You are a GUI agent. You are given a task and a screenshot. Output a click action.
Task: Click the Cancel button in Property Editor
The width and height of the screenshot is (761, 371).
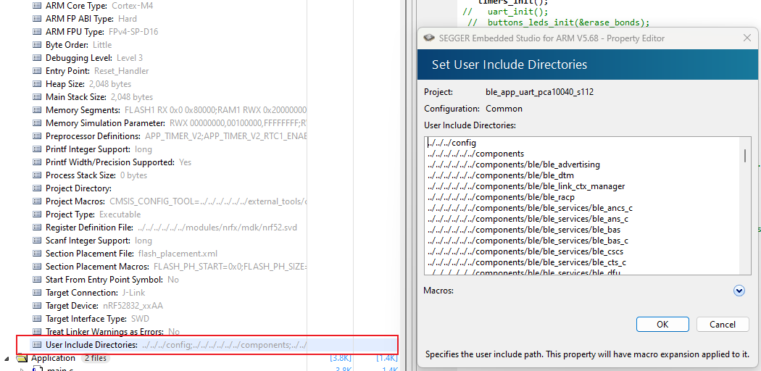(x=722, y=325)
